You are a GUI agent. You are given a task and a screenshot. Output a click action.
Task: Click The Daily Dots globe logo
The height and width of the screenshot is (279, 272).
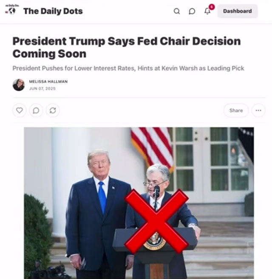click(12, 10)
